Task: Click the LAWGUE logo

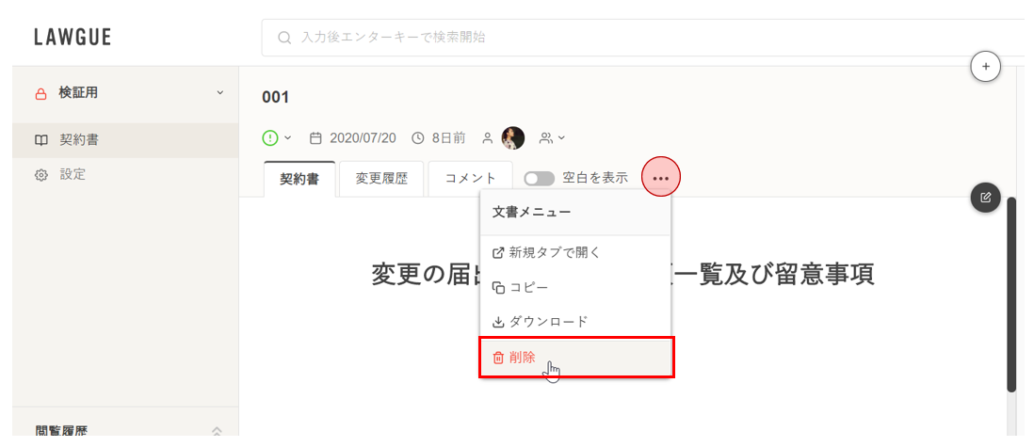Action: point(73,38)
